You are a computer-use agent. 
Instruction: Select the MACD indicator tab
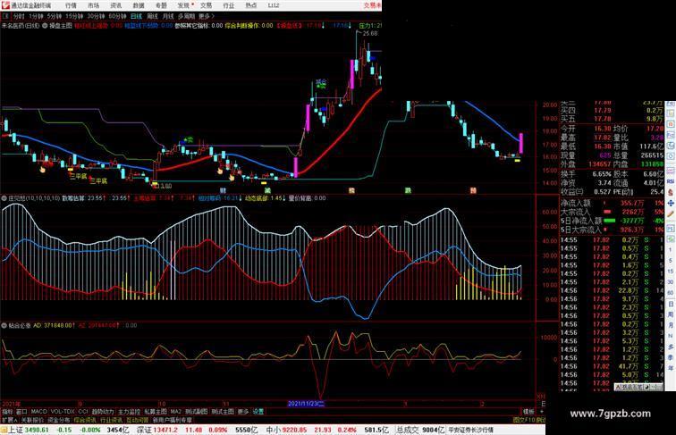pos(38,412)
